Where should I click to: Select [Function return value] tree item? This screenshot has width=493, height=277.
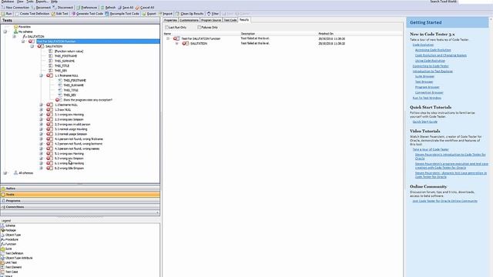tap(66, 52)
